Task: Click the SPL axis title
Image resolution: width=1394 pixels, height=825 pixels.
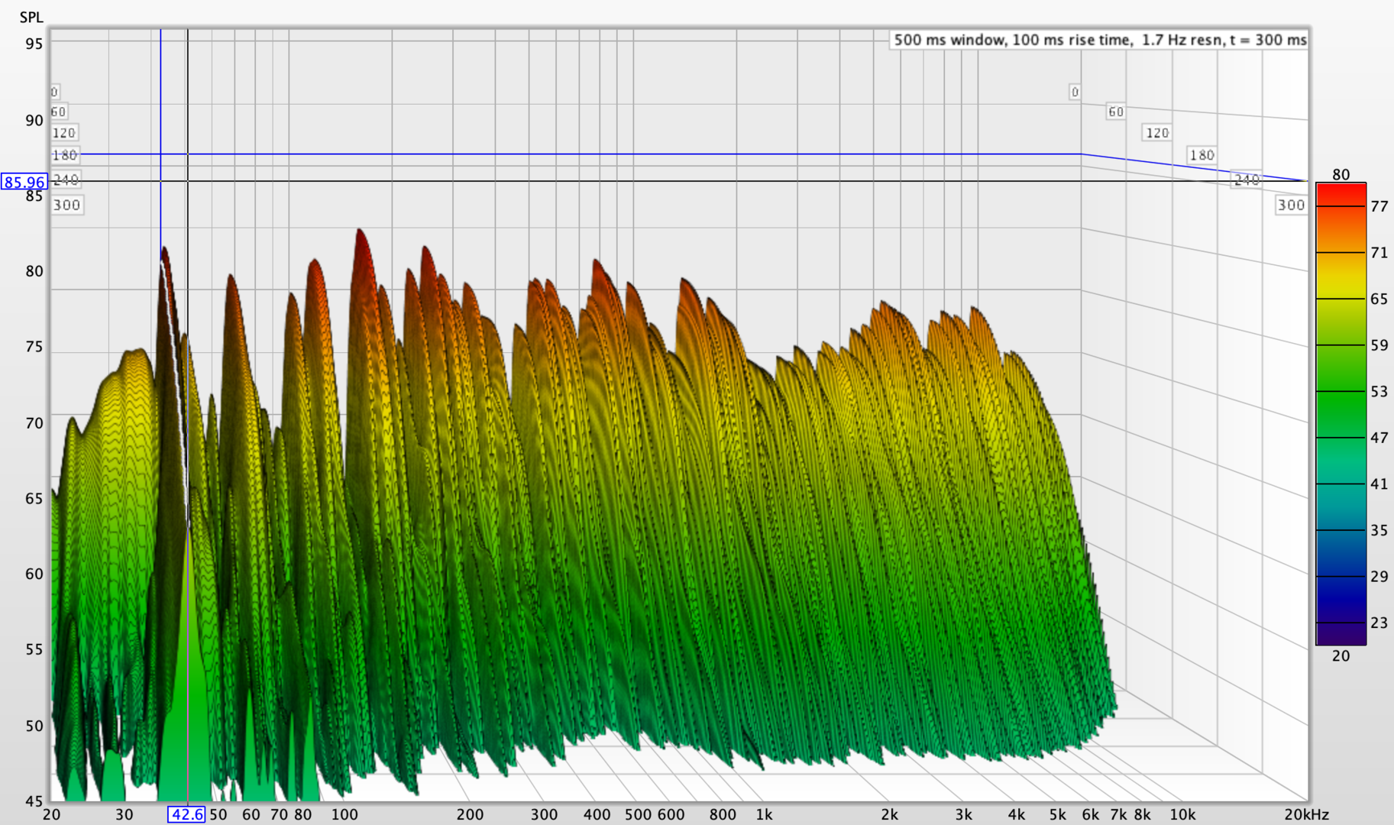Action: coord(31,17)
